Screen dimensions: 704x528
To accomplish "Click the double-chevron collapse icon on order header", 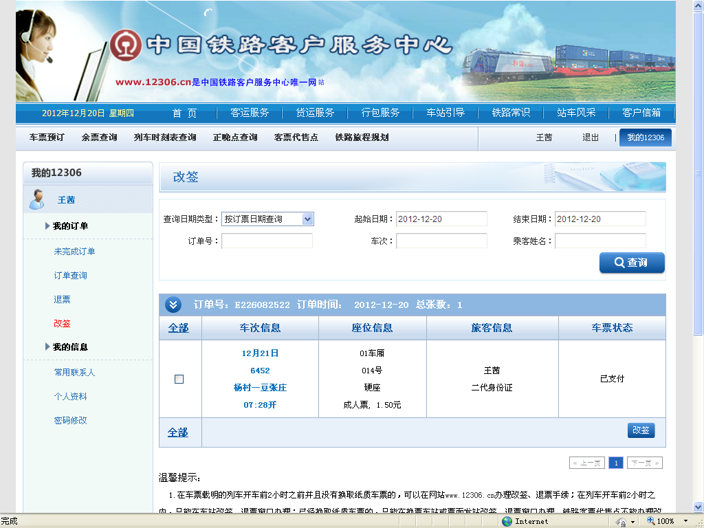I will 173,305.
